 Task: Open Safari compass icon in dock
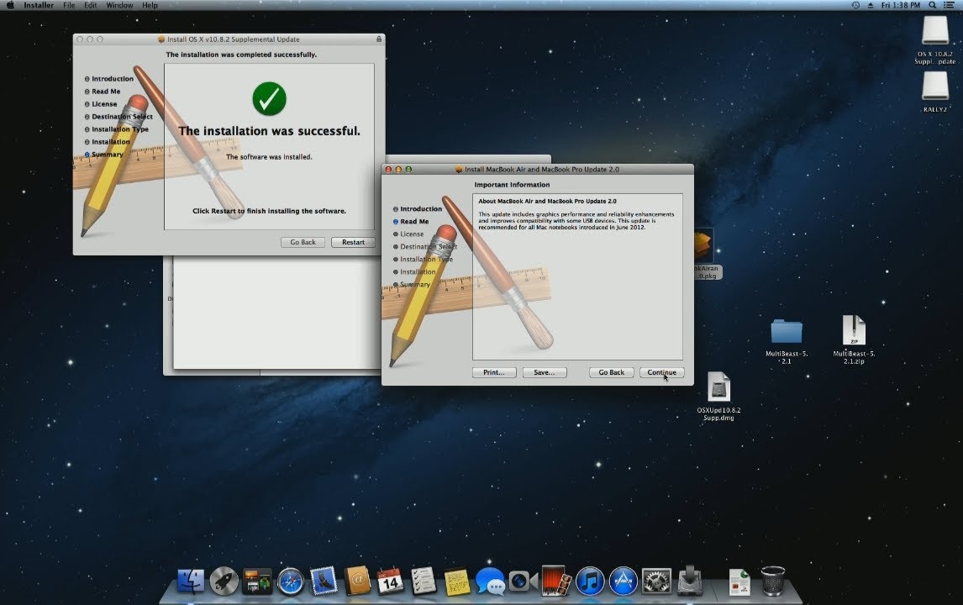coord(290,581)
